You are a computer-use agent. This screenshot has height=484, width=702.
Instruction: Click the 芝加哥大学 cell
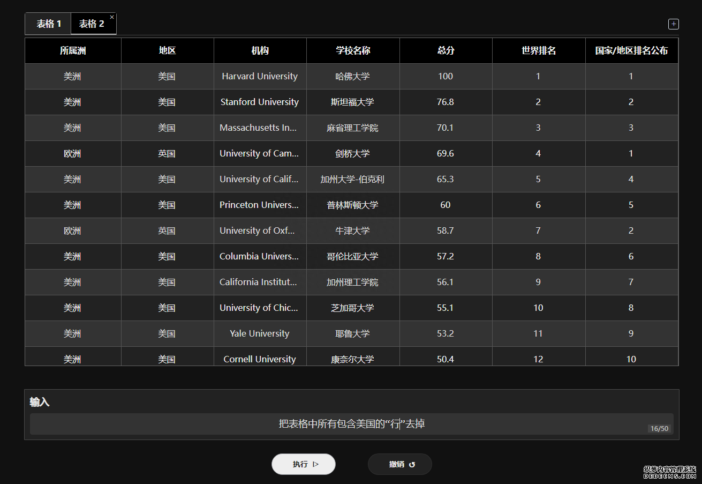(x=353, y=308)
